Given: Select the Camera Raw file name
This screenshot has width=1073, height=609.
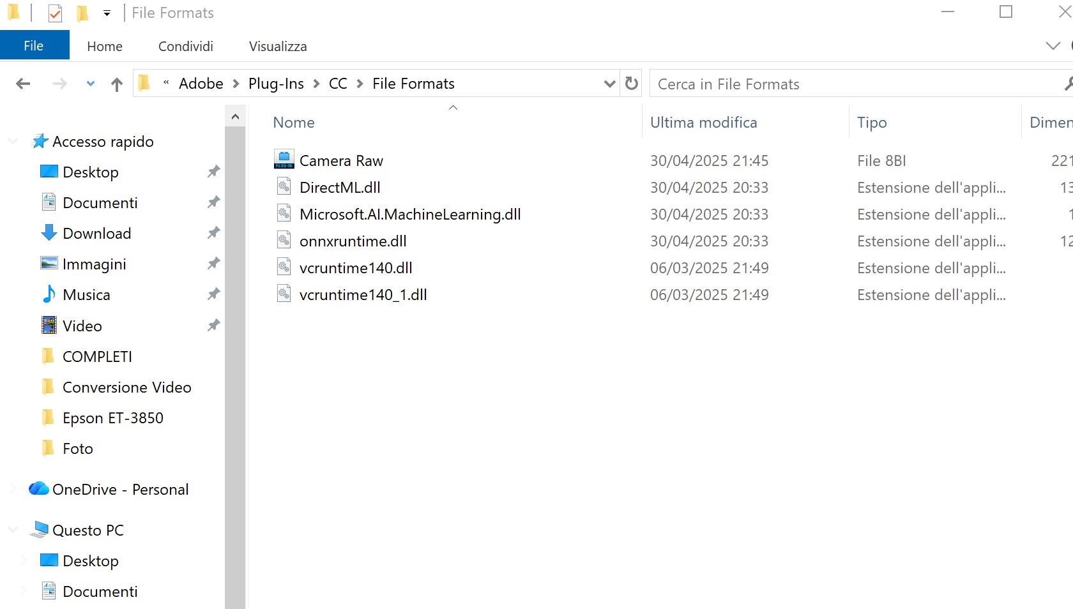Looking at the screenshot, I should 341,161.
